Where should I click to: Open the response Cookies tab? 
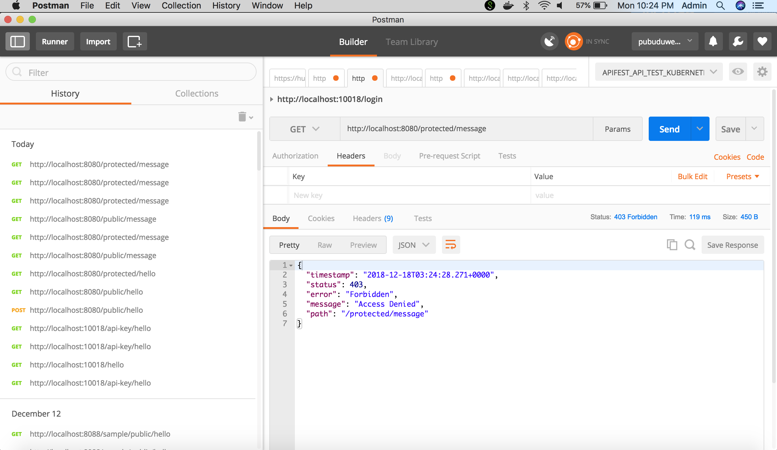pos(321,218)
